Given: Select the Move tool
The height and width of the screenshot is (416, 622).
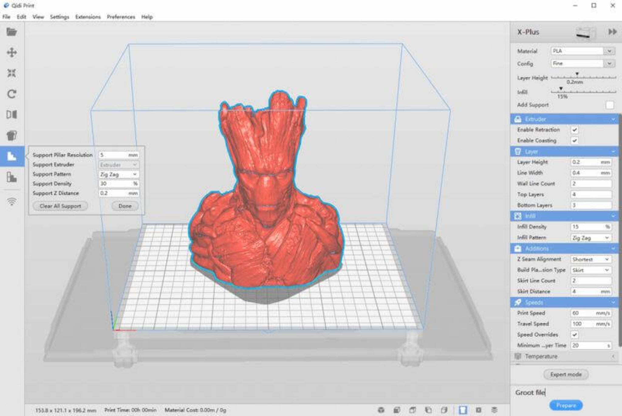Looking at the screenshot, I should coord(12,53).
